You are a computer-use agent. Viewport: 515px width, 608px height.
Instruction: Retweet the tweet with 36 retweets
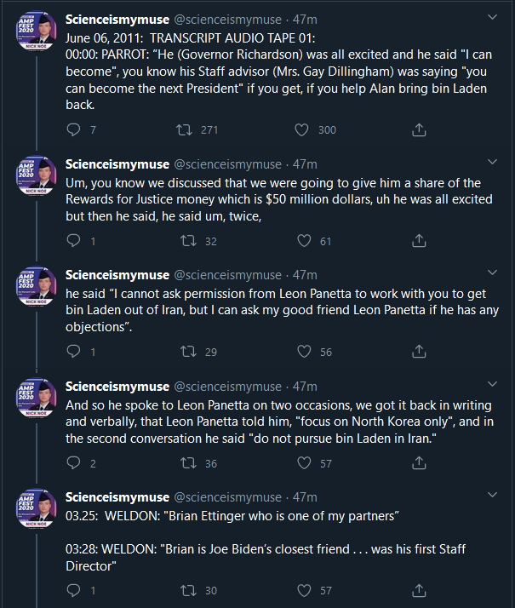point(189,463)
